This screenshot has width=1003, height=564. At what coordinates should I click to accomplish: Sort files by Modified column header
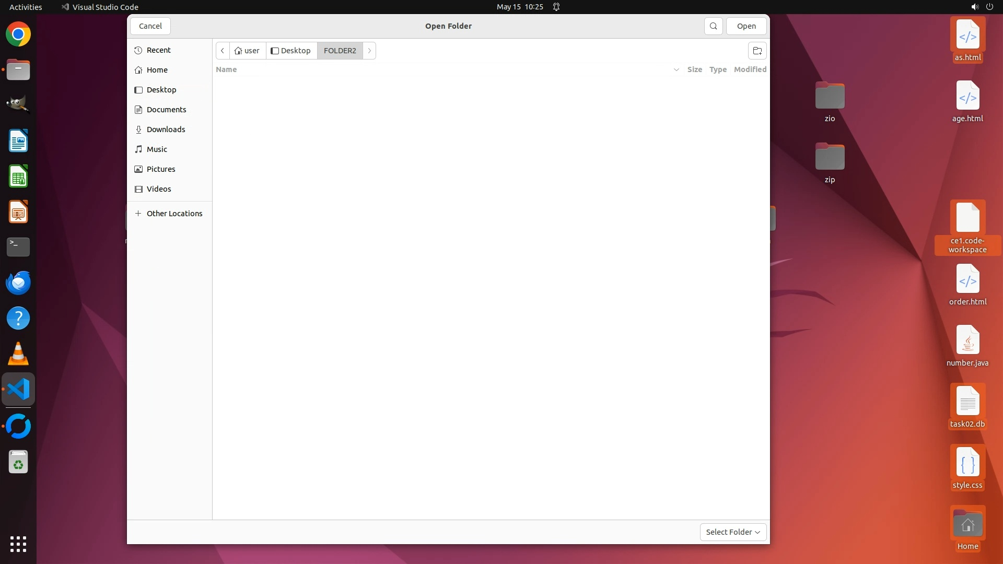(x=750, y=69)
